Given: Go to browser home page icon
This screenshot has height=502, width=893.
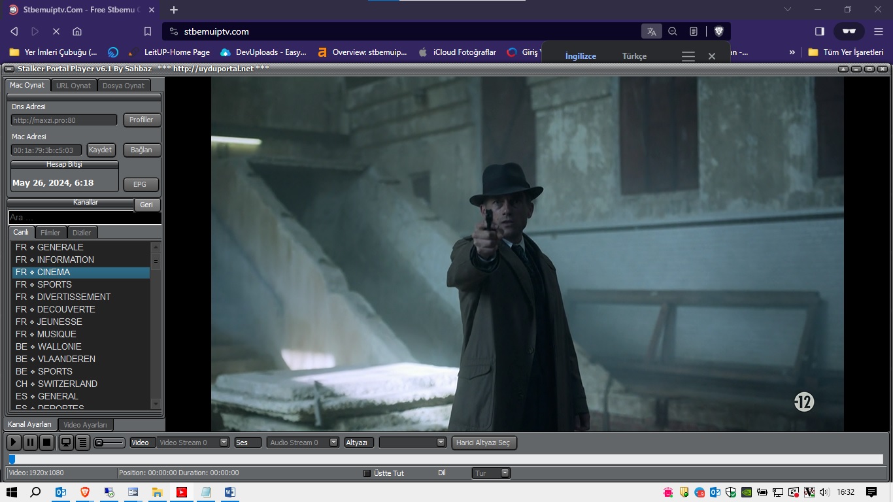Looking at the screenshot, I should pos(77,31).
